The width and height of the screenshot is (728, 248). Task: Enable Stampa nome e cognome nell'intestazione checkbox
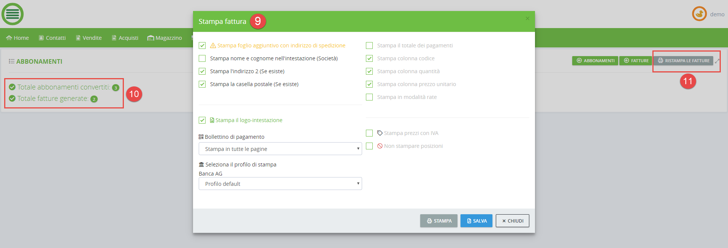pyautogui.click(x=202, y=58)
